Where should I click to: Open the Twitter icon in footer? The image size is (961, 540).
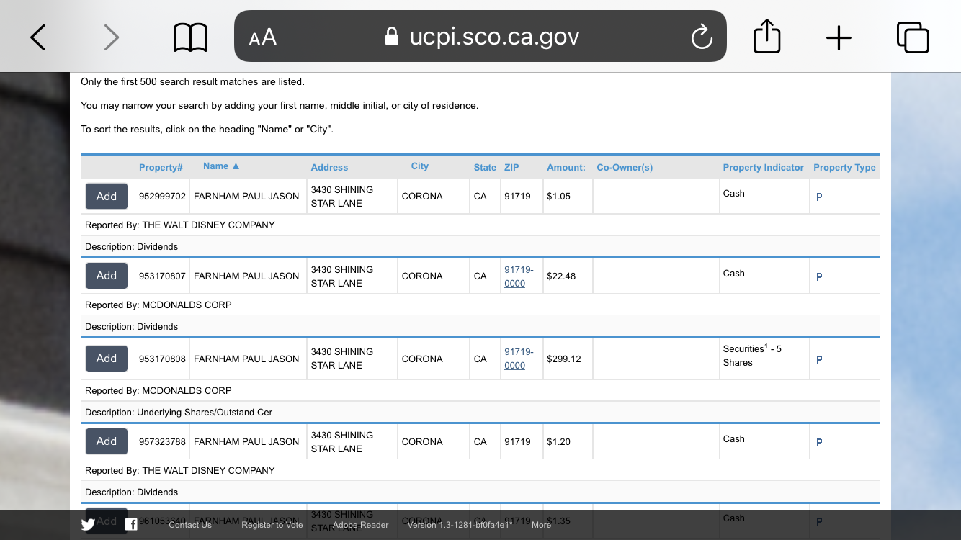88,525
